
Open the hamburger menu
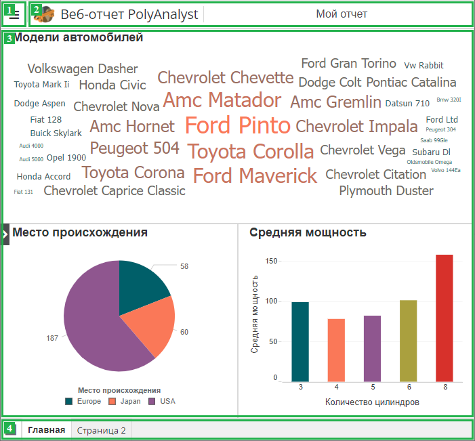click(x=14, y=15)
